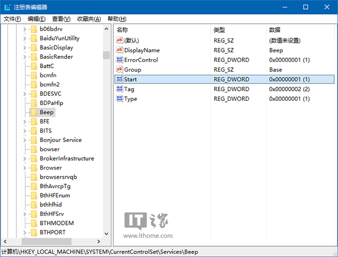Screen dimensions: 338x257
Task: Expand the Bonjour Service tree node
Action: [x=24, y=140]
